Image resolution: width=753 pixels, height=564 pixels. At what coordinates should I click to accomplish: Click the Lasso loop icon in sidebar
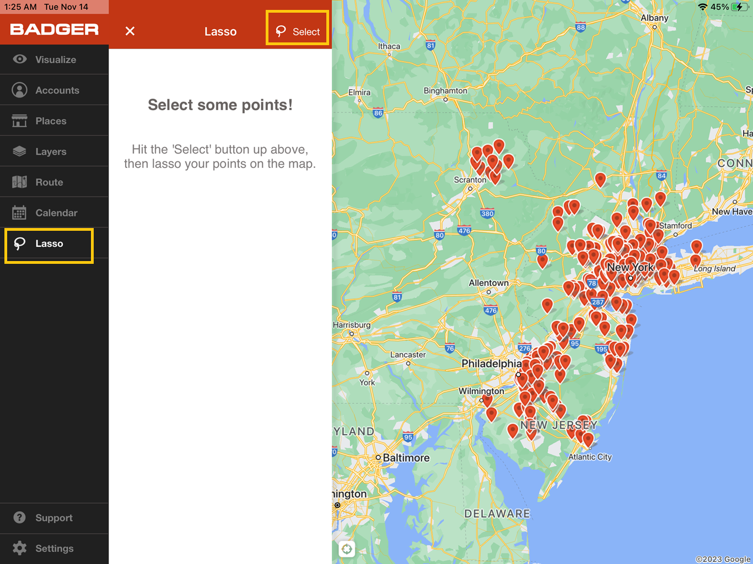tap(20, 243)
